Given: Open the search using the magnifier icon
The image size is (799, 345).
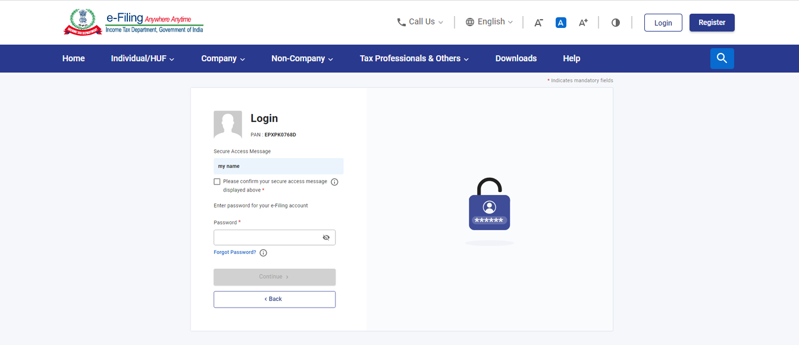Looking at the screenshot, I should point(722,58).
